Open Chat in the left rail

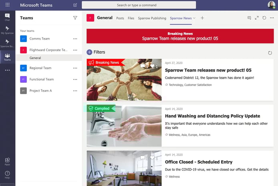[x=7, y=16]
